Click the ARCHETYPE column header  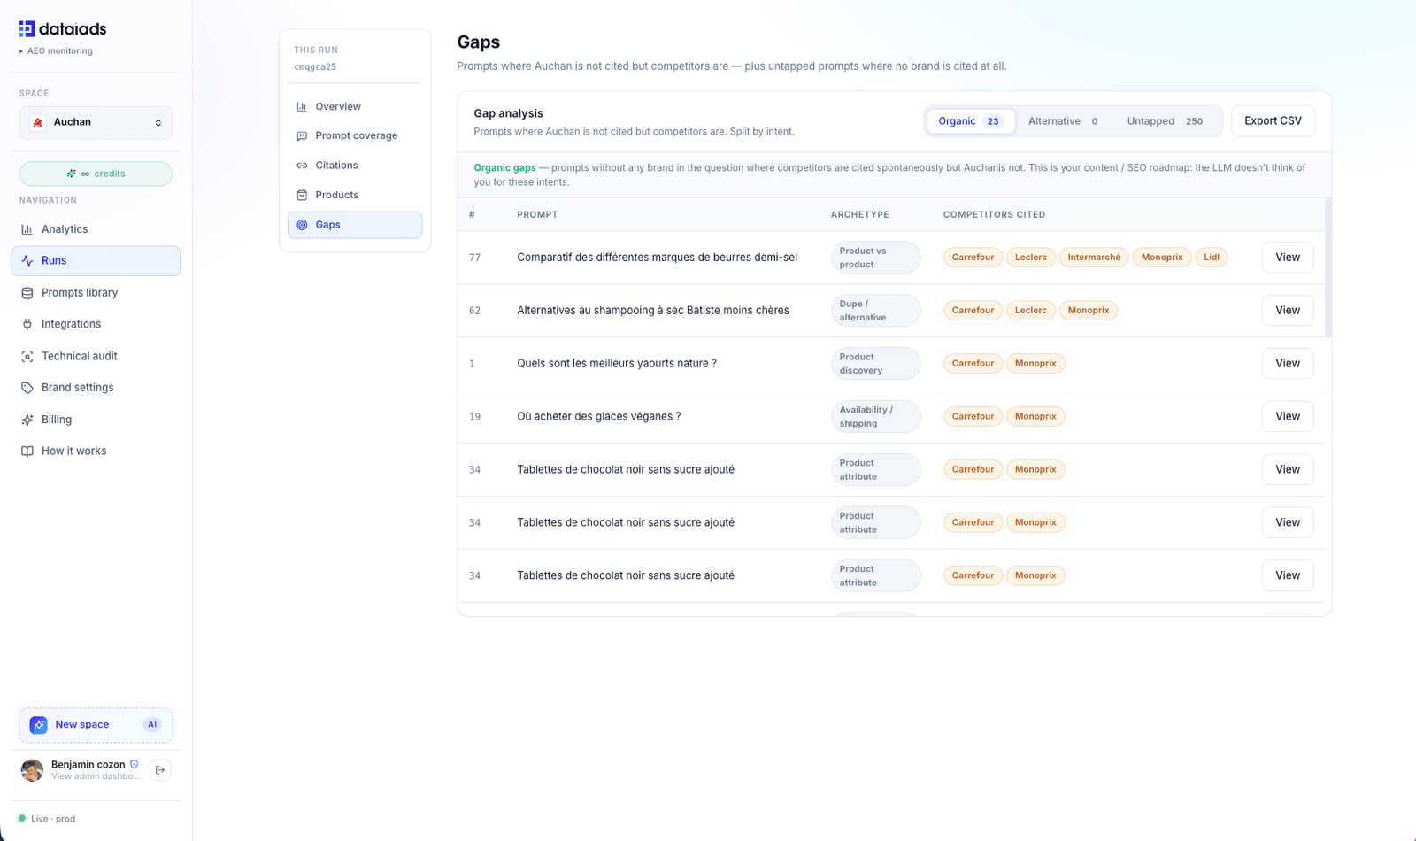[859, 215]
